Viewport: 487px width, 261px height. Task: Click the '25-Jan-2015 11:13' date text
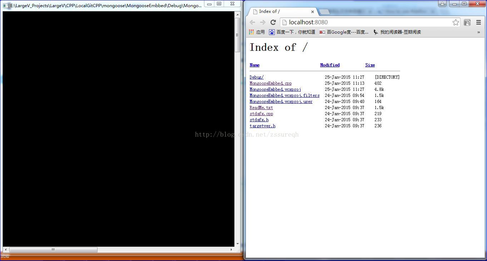[344, 83]
